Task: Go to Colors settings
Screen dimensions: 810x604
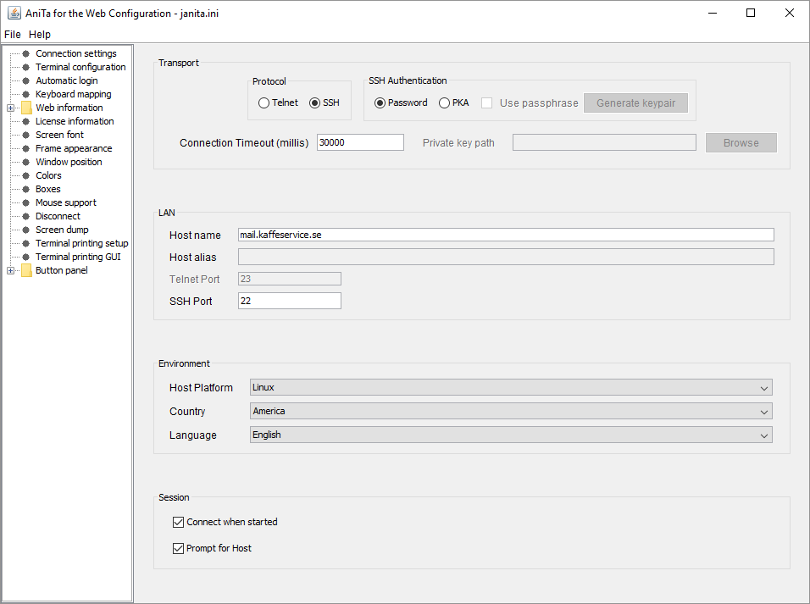Action: (48, 175)
